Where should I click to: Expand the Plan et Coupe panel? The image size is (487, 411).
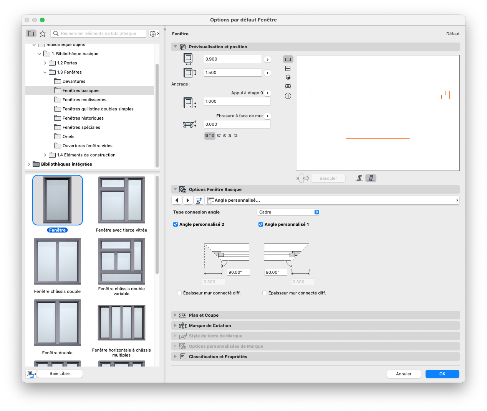click(176, 315)
